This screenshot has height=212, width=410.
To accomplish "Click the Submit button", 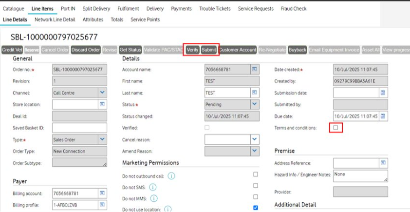I will click(209, 50).
